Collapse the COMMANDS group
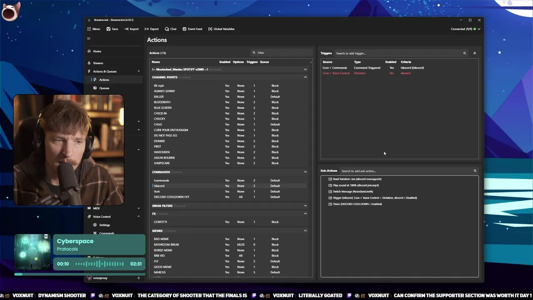533x300 pixels. pyautogui.click(x=305, y=172)
